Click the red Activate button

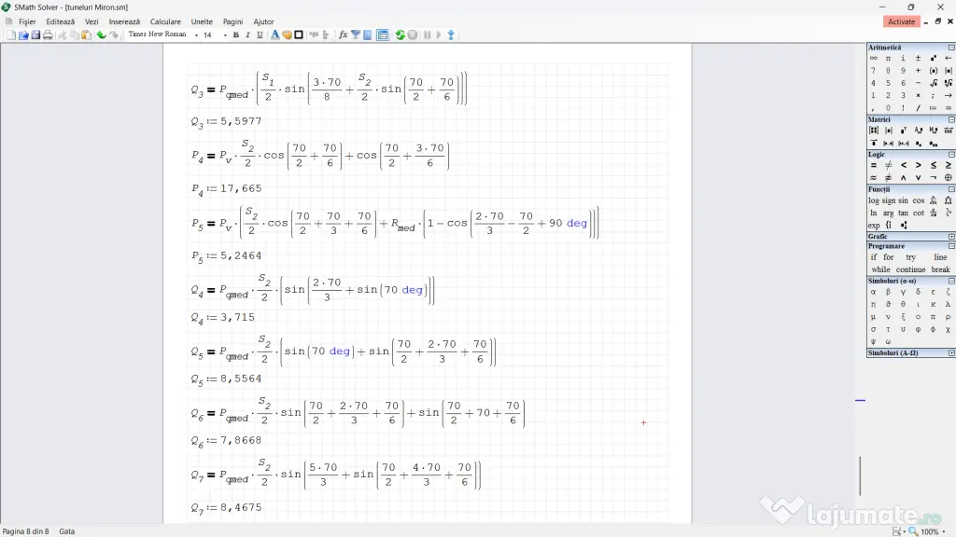tap(901, 21)
